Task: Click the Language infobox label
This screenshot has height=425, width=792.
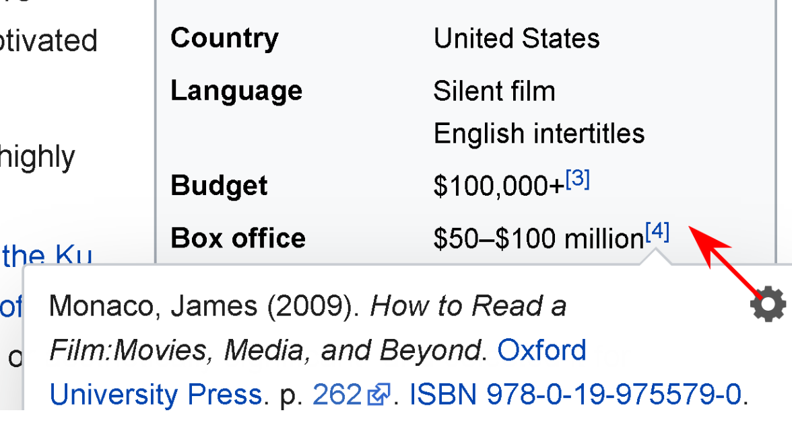Action: point(236,91)
